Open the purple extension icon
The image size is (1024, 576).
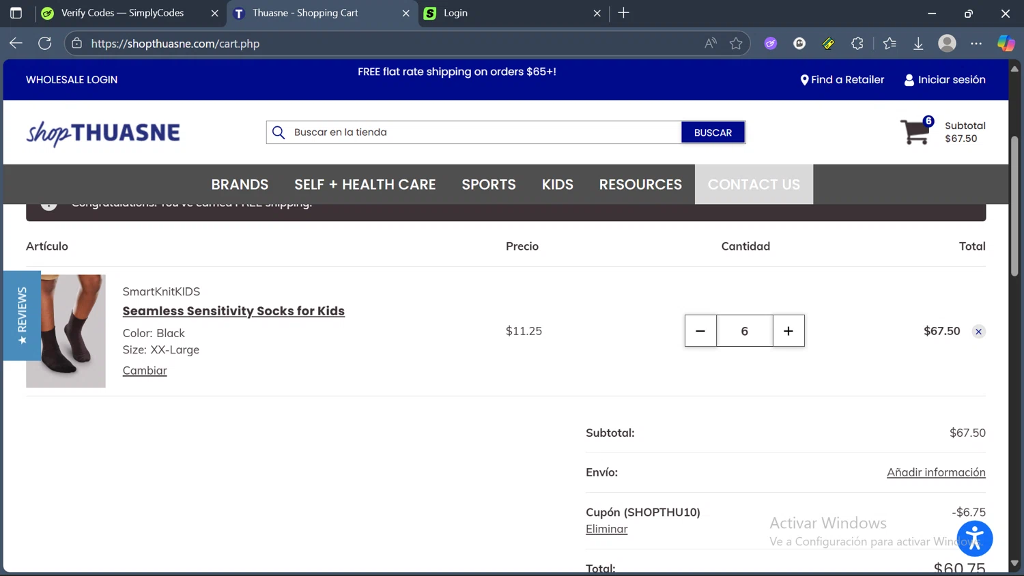point(771,43)
